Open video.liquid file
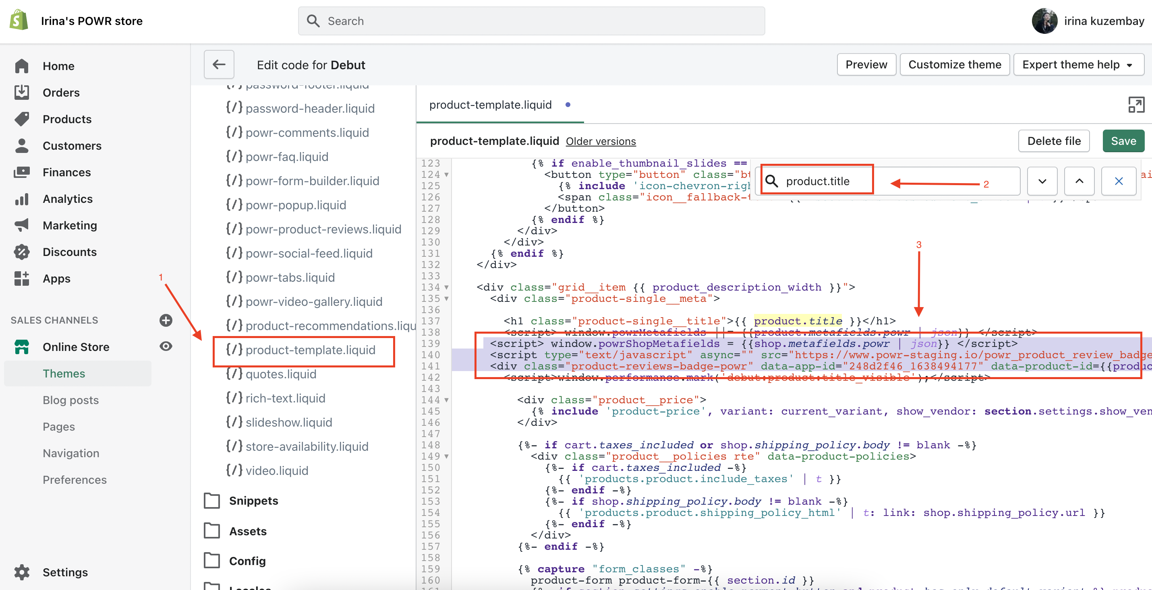The image size is (1152, 590). click(x=267, y=470)
